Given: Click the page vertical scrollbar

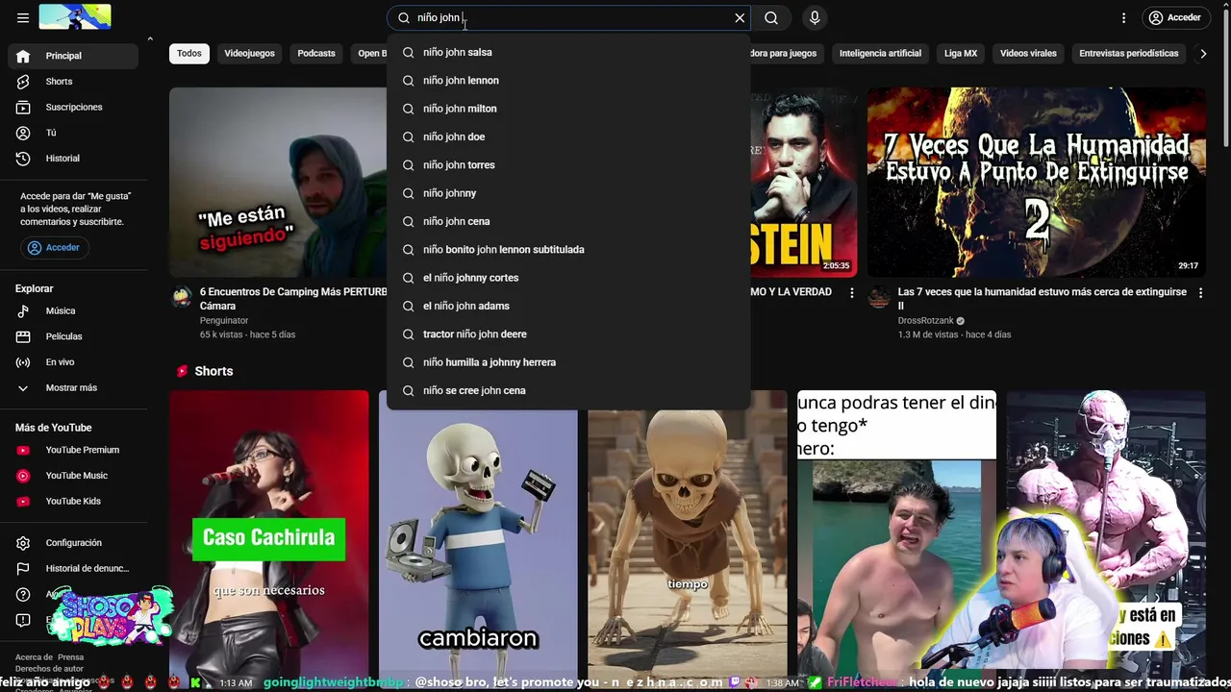Looking at the screenshot, I should click(x=1225, y=77).
